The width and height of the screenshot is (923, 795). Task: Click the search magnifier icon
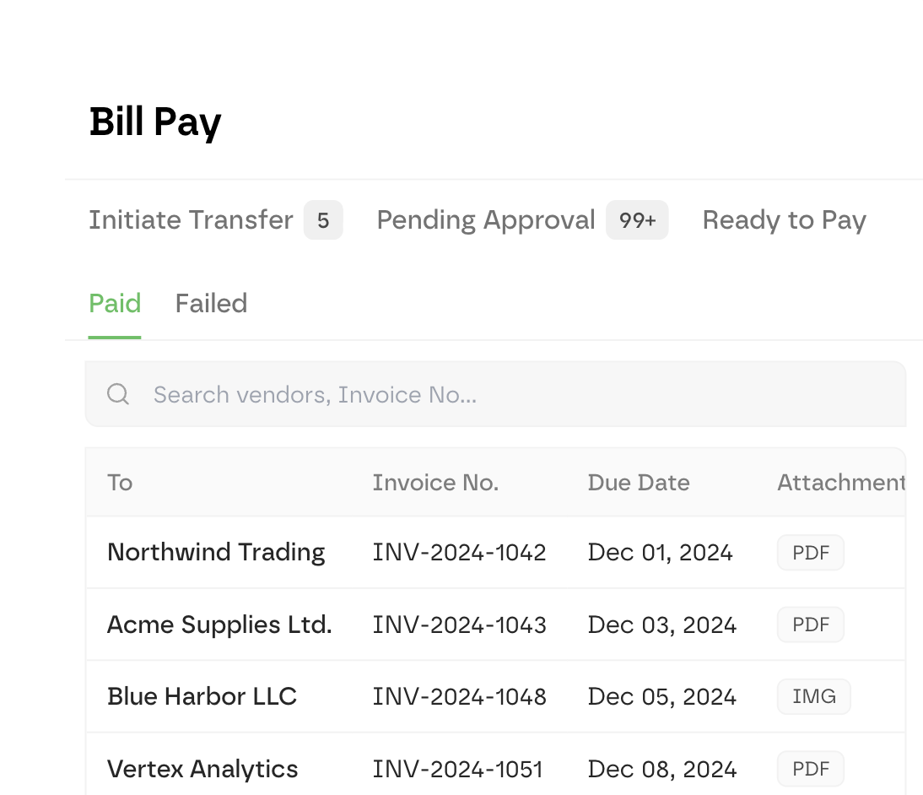pyautogui.click(x=117, y=394)
